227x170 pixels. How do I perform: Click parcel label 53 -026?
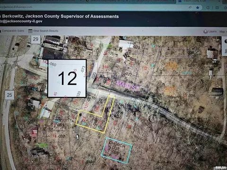(x=189, y=96)
